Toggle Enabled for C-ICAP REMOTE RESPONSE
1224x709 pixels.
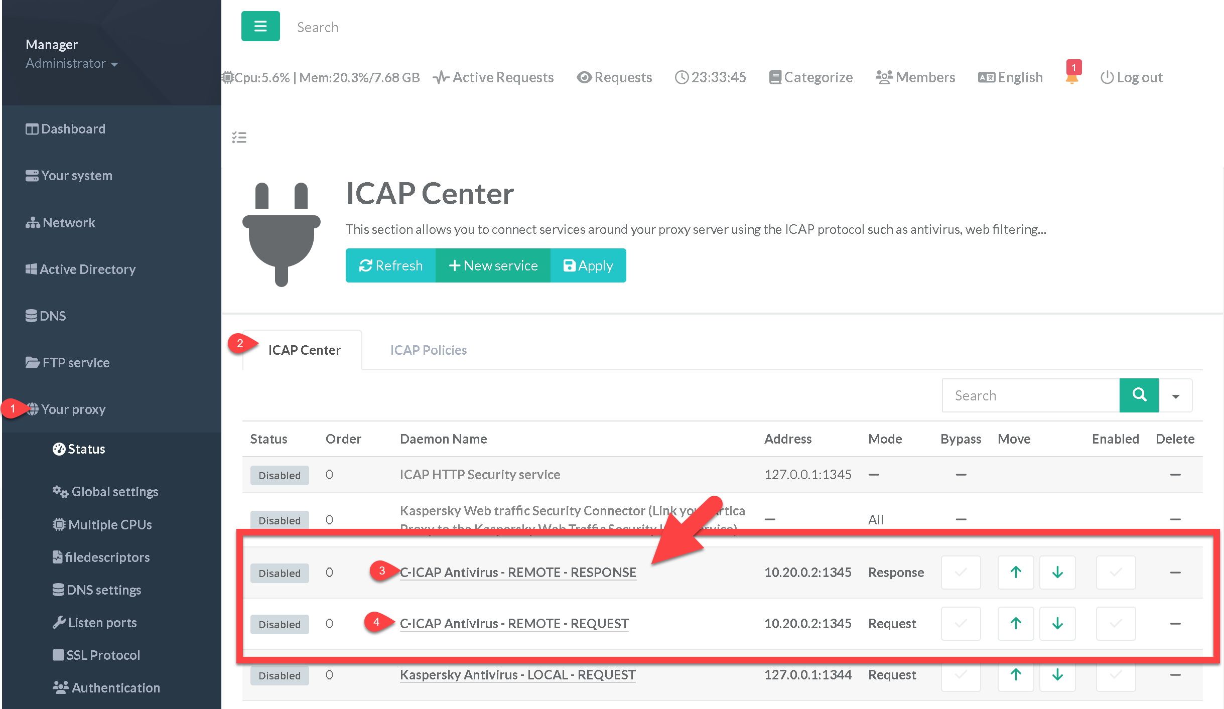pos(1115,573)
